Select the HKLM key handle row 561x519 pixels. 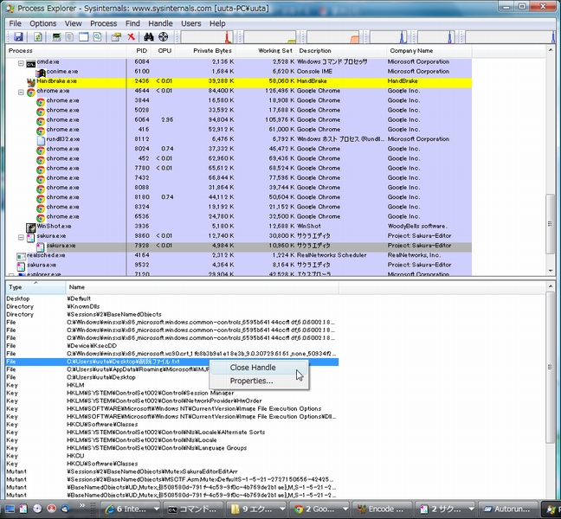(x=172, y=385)
